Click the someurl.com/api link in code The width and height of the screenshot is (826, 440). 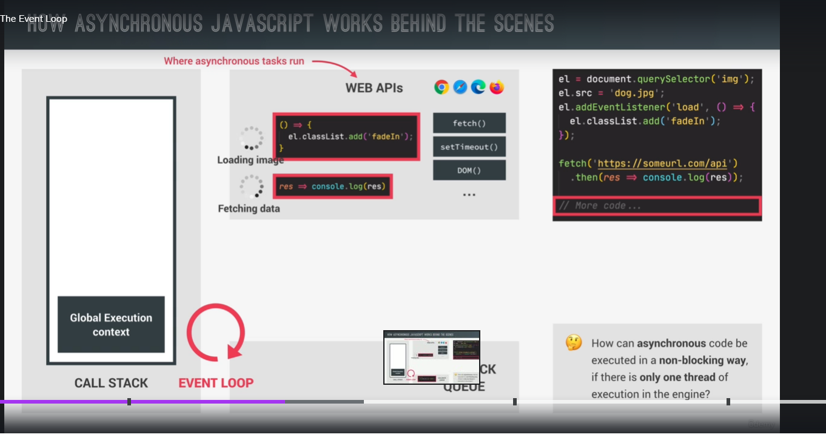667,163
